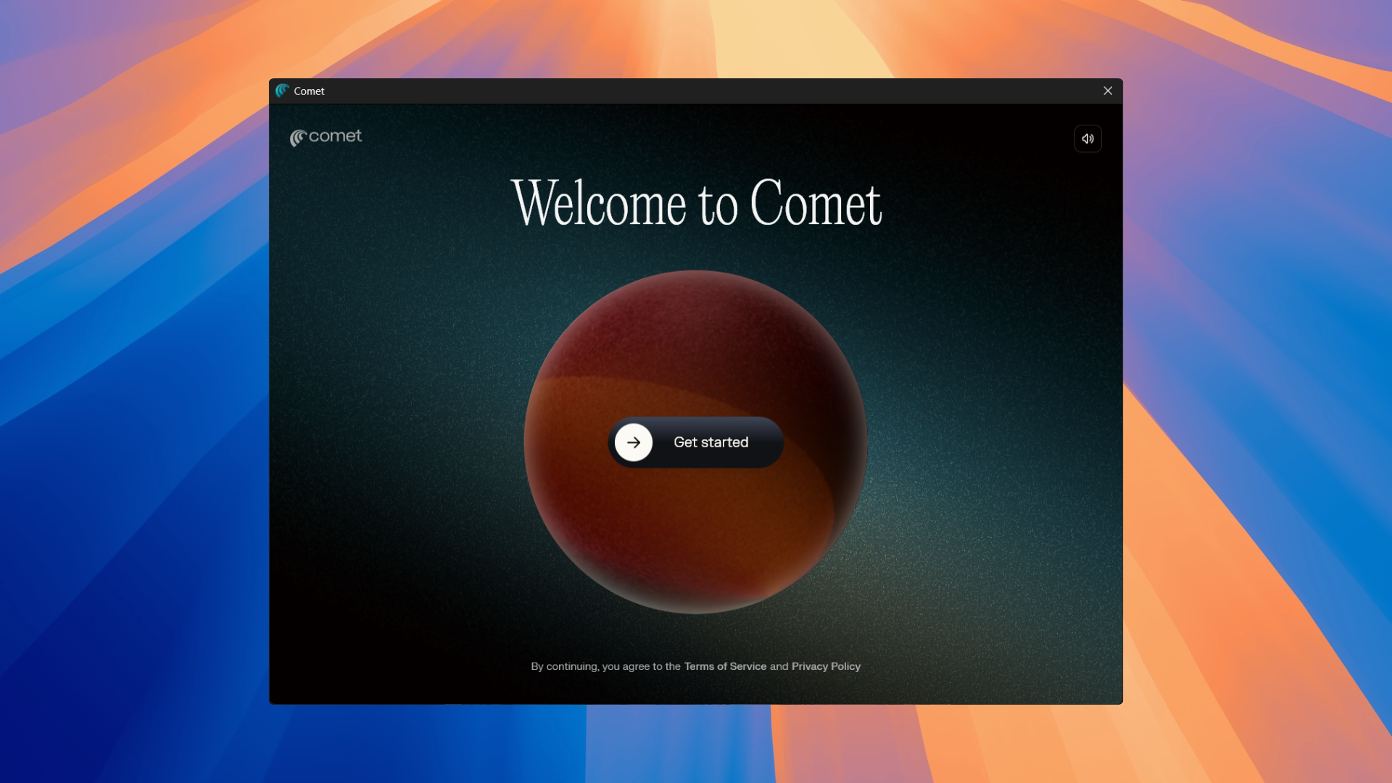The height and width of the screenshot is (783, 1392).
Task: Click the agreement disclaimer text at bottom
Action: click(605, 666)
